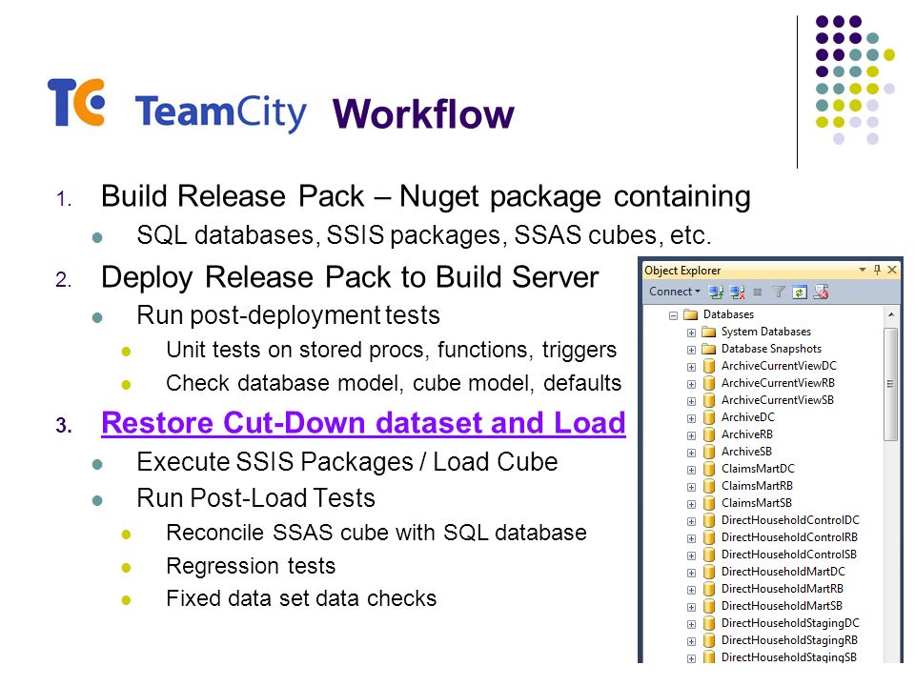
Task: Click the ClaimsMartDC database icon
Action: click(x=709, y=469)
